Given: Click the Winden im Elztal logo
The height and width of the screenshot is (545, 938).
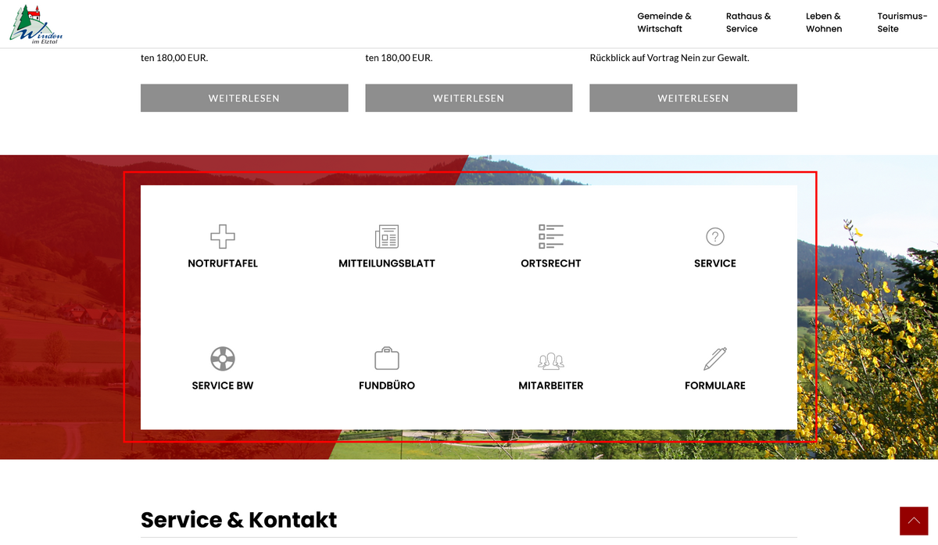Looking at the screenshot, I should click(36, 23).
